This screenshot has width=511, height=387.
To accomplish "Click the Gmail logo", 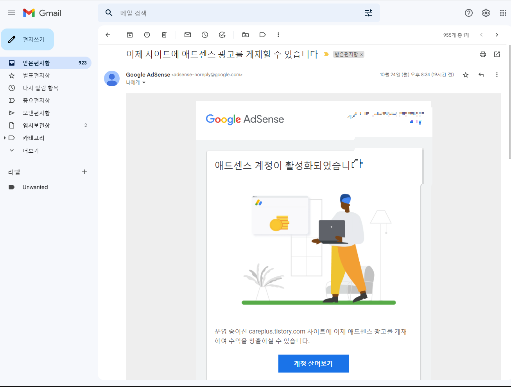I will [x=42, y=13].
